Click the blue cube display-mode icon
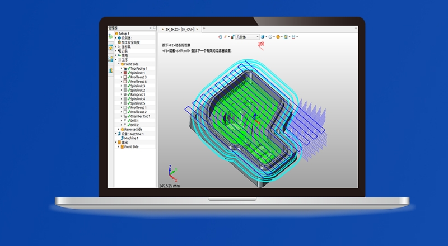This screenshot has width=448, height=246. (x=262, y=37)
